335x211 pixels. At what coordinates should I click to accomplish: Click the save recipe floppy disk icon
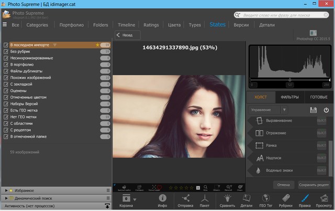click(x=314, y=110)
